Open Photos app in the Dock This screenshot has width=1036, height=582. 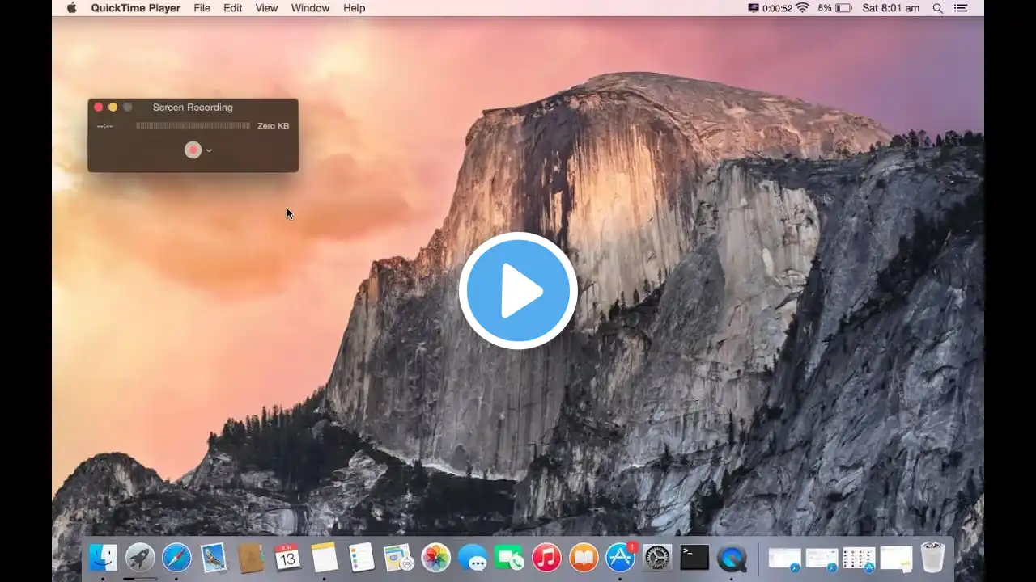(x=435, y=558)
